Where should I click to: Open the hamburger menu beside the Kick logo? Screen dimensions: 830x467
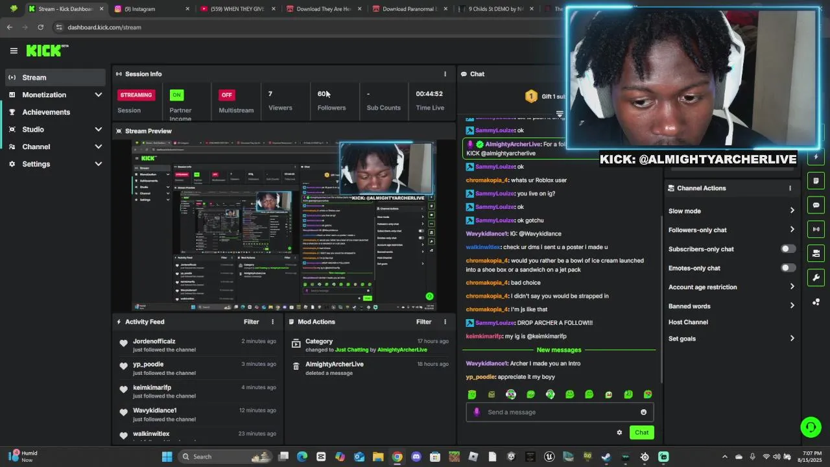pyautogui.click(x=14, y=51)
